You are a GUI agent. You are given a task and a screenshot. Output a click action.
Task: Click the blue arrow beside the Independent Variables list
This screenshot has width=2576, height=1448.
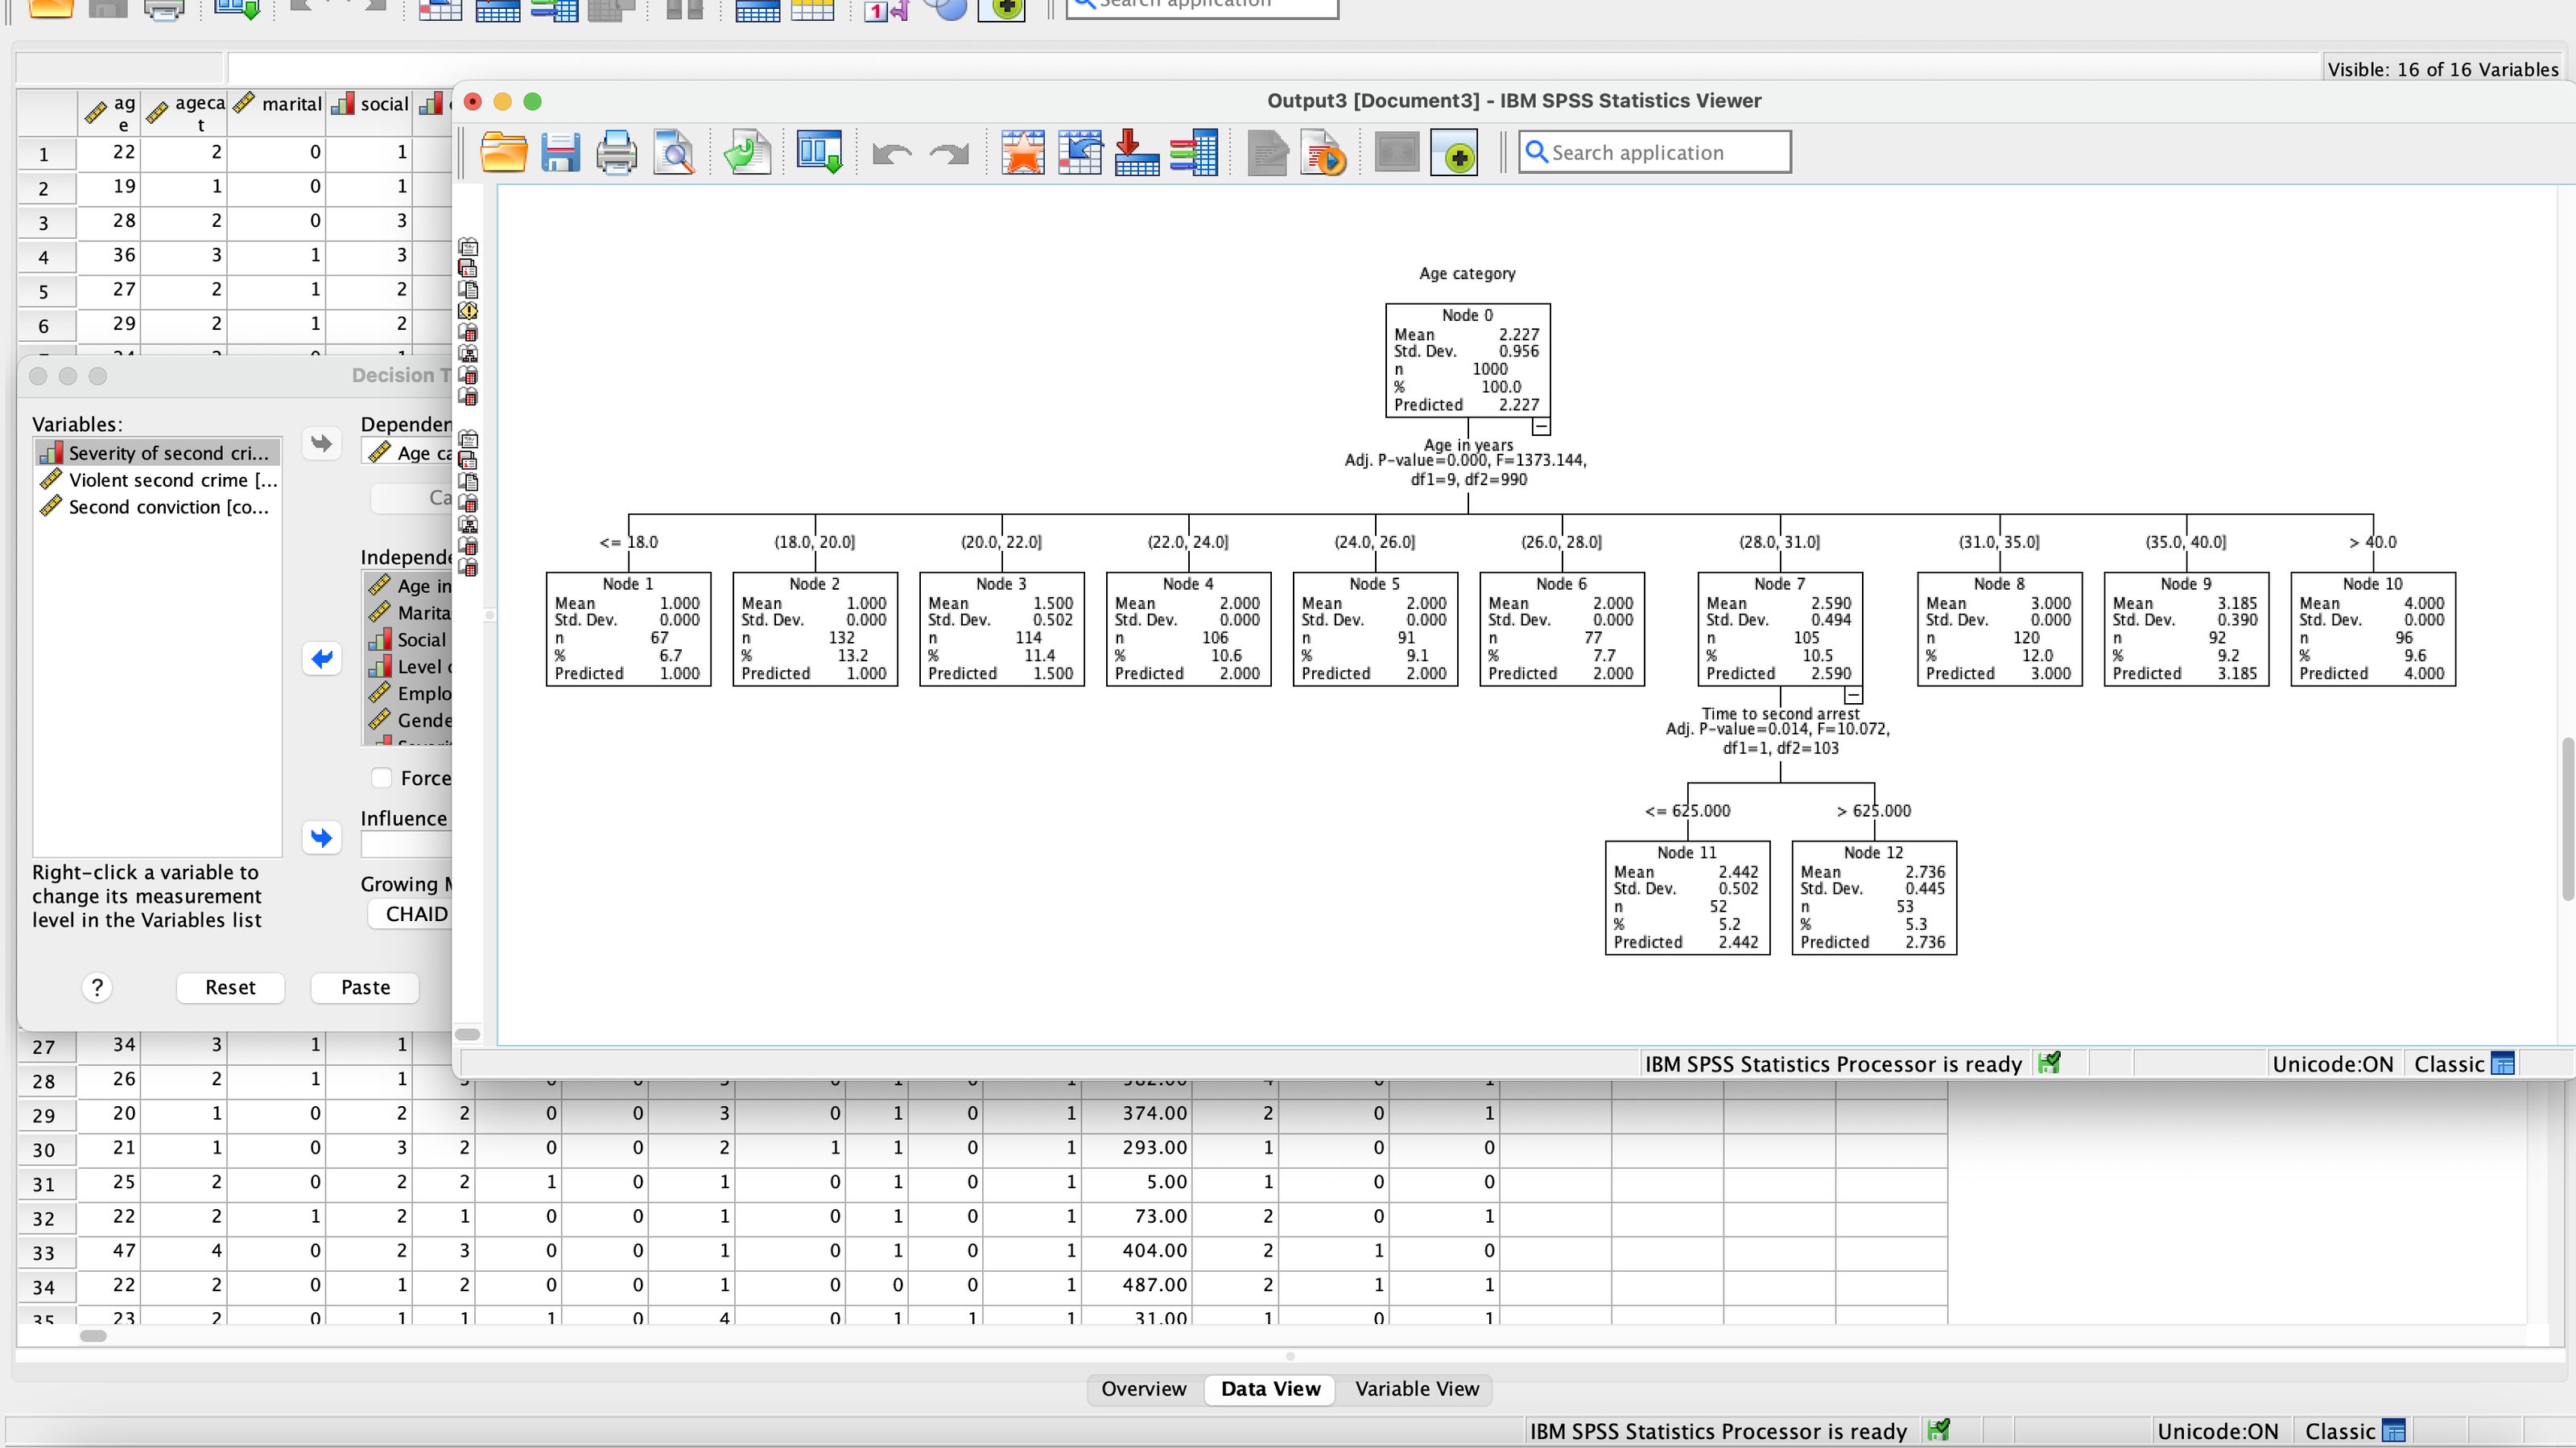point(321,659)
